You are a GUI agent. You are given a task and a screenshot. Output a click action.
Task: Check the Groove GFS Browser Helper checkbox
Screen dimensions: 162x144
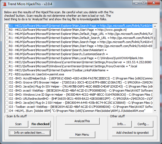7,82
